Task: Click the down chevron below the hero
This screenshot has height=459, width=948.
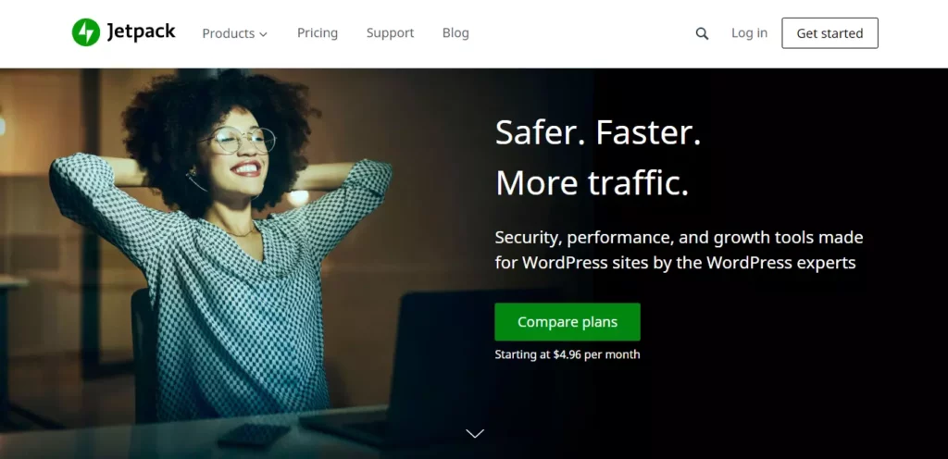Action: 475,433
